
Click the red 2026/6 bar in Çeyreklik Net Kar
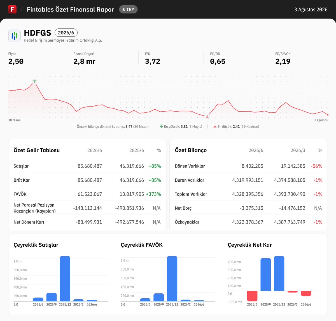pos(306,293)
